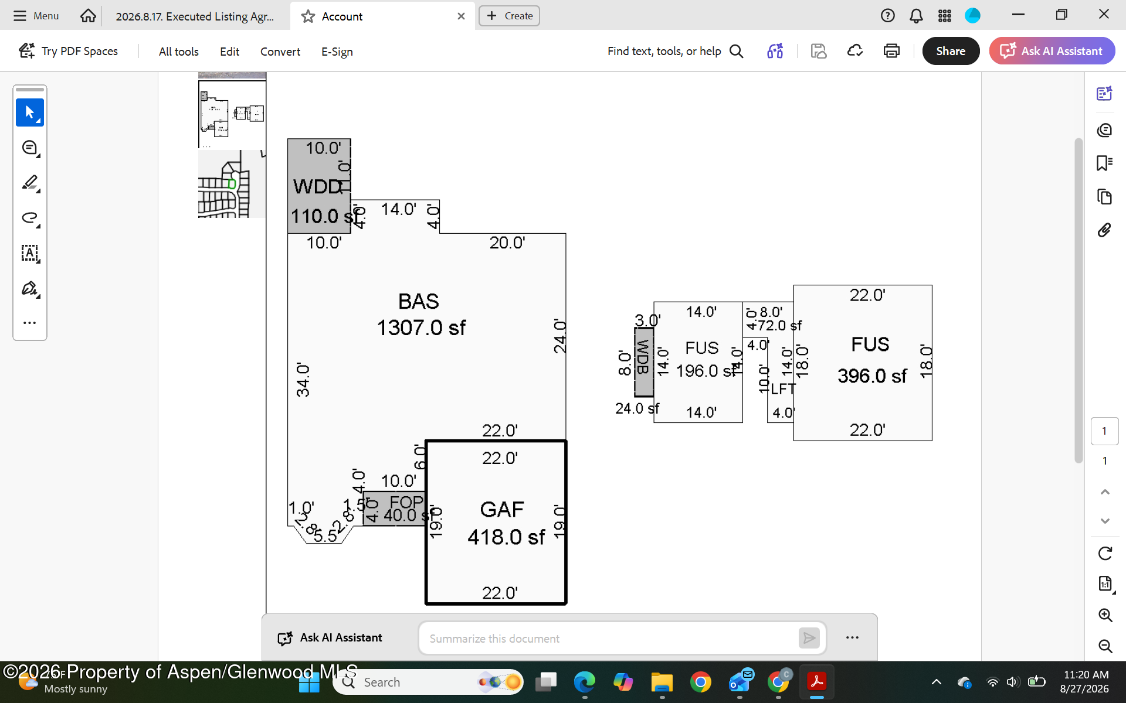Open the taskbar clock and date
The image size is (1126, 703).
point(1085,682)
